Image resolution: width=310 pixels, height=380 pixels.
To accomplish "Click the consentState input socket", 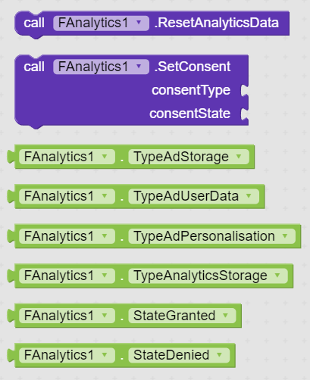I will (x=244, y=114).
